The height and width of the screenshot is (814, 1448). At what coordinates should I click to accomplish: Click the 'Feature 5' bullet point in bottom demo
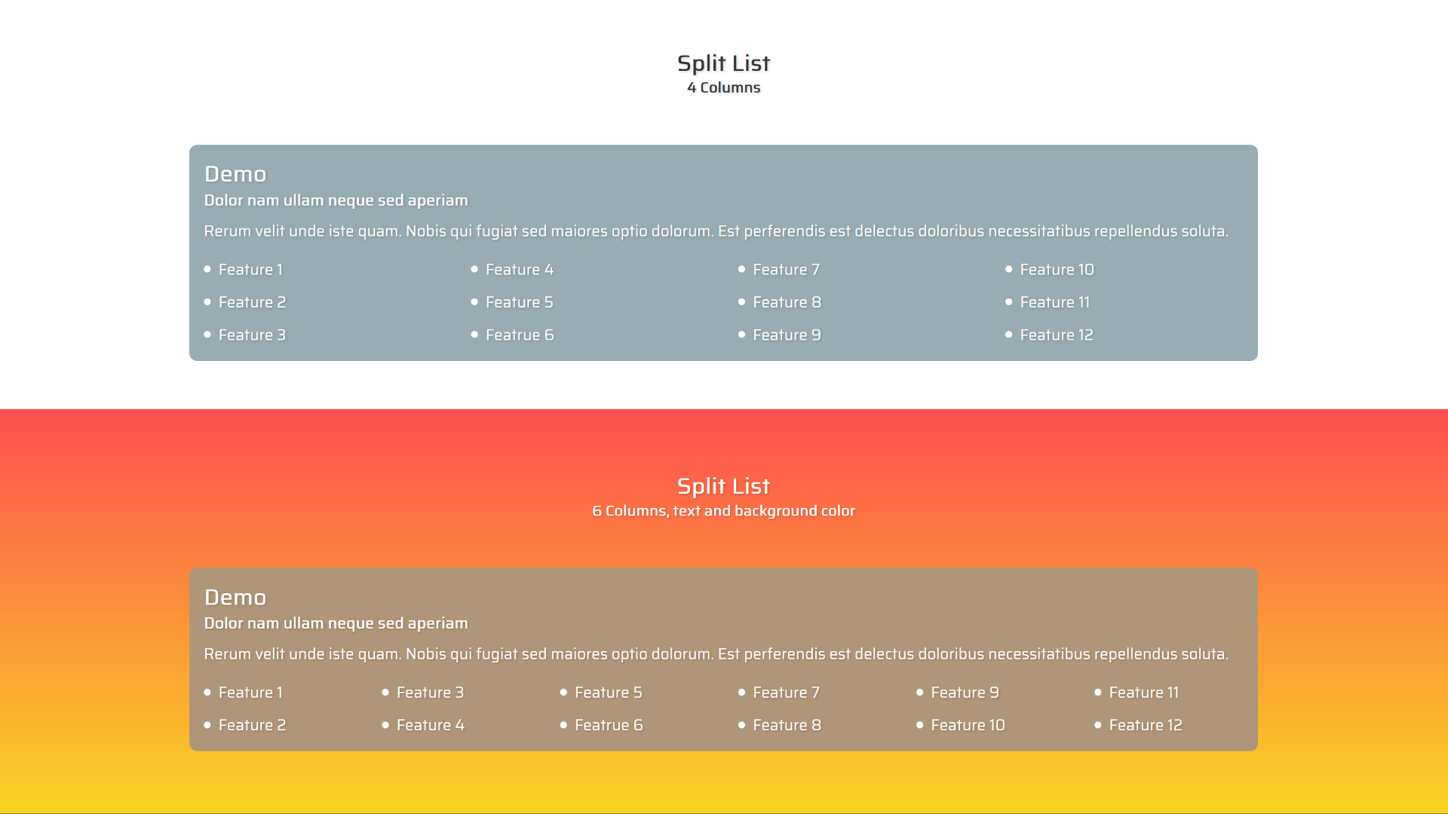click(x=609, y=692)
